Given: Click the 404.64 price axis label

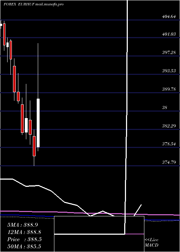Looking at the screenshot, I should [x=169, y=16].
